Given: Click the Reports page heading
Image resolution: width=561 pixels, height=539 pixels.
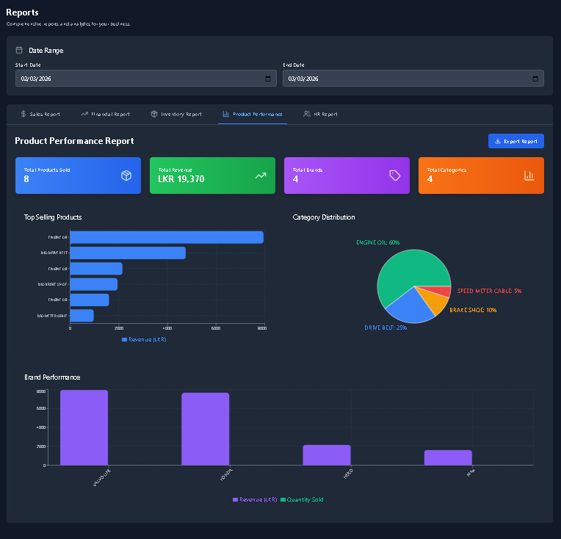Looking at the screenshot, I should tap(22, 12).
